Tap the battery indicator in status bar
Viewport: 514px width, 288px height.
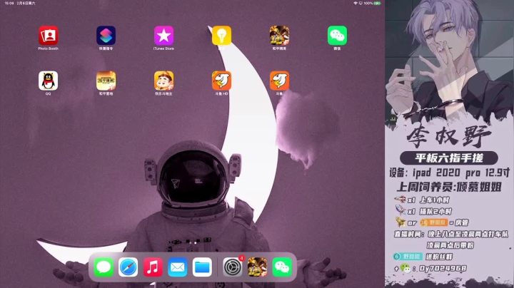(x=378, y=4)
